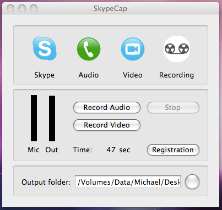This screenshot has width=222, height=210.
Task: Click the "Skype" label text
Action: [x=45, y=75]
